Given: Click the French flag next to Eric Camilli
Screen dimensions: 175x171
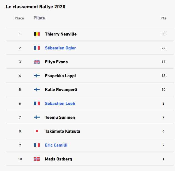Looking at the screenshot, I should pyautogui.click(x=37, y=145).
